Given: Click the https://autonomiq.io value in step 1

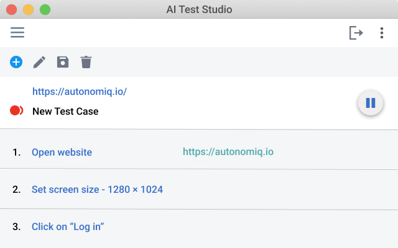Looking at the screenshot, I should click(228, 152).
